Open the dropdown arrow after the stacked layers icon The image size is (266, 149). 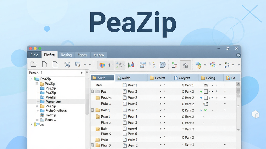coord(205,65)
